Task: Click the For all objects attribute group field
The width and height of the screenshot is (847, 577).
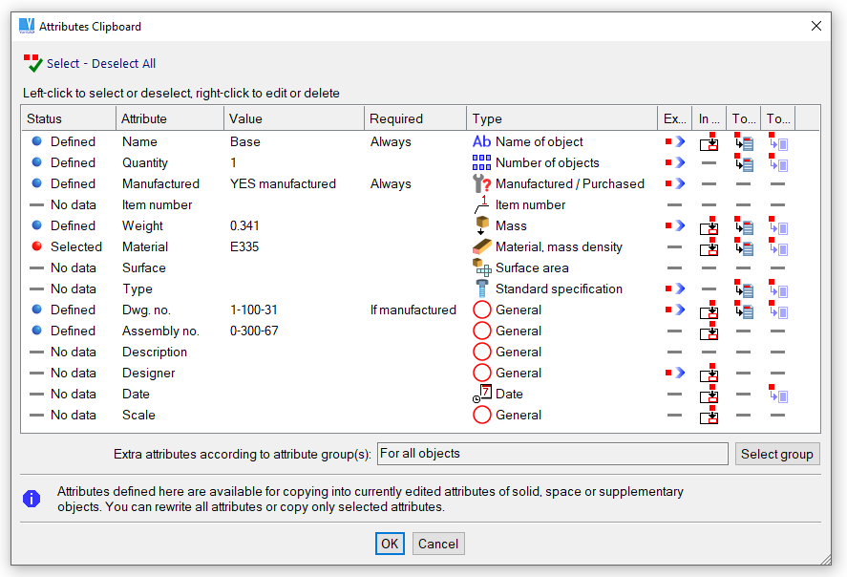Action: [x=552, y=454]
